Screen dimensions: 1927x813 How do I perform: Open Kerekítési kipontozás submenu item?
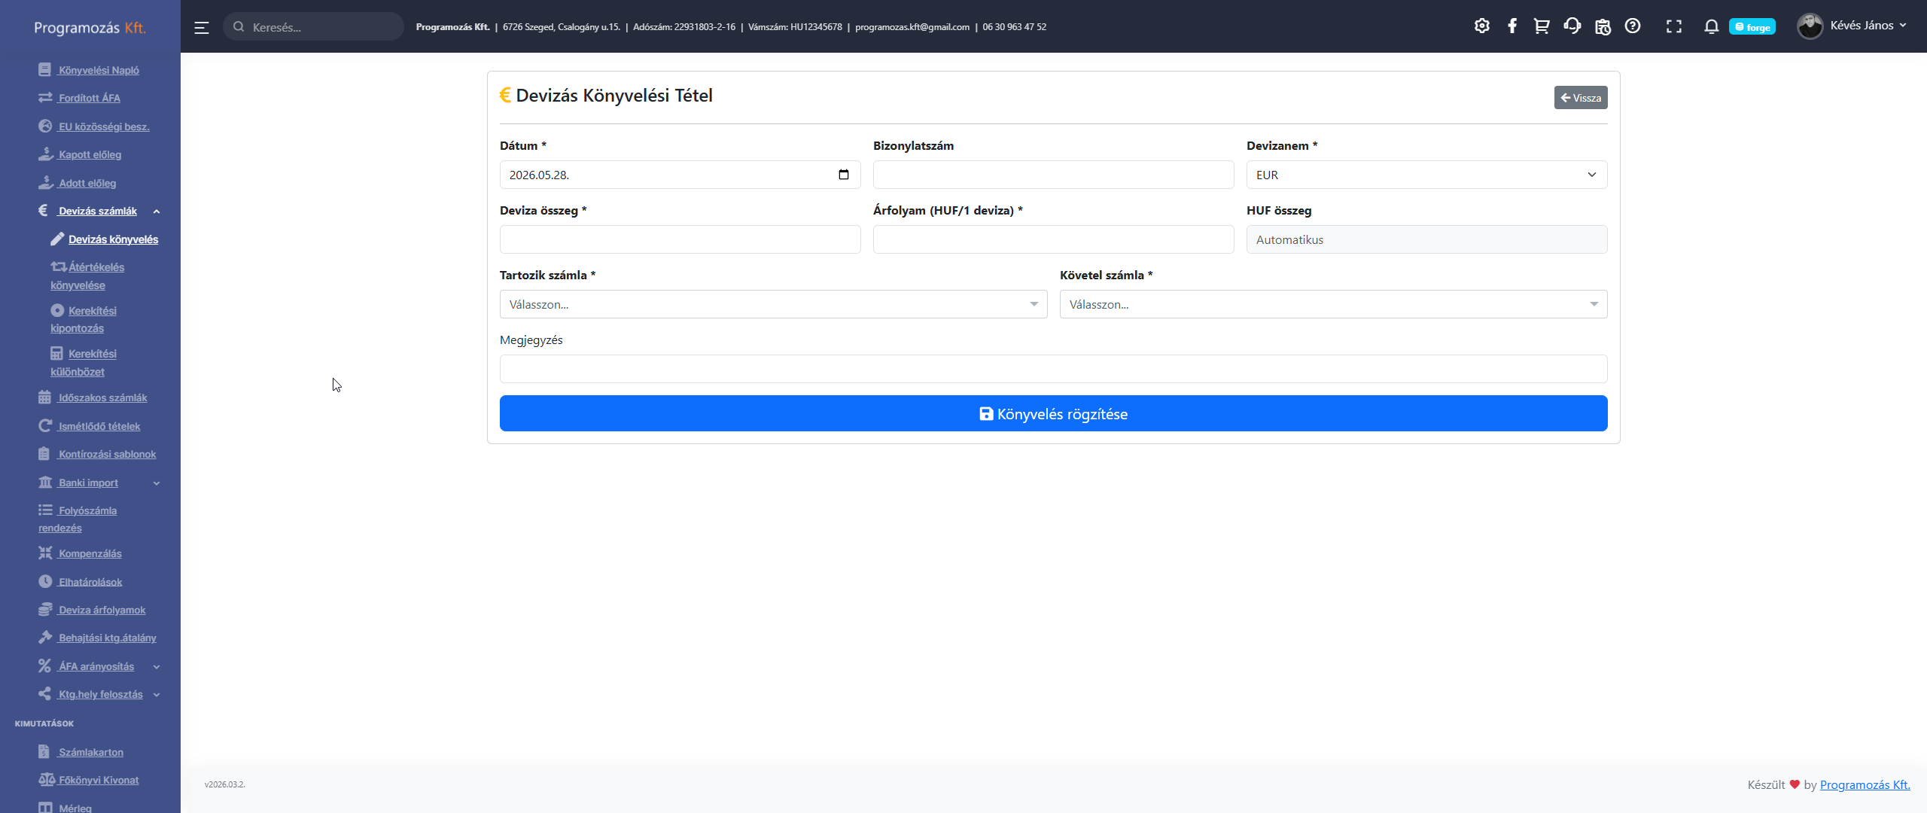tap(84, 319)
